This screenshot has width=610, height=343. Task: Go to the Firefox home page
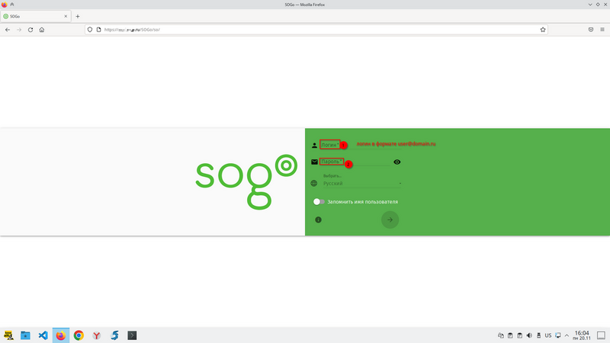42,30
